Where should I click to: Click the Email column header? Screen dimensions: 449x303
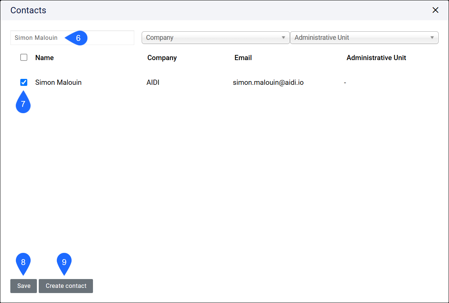coord(243,58)
